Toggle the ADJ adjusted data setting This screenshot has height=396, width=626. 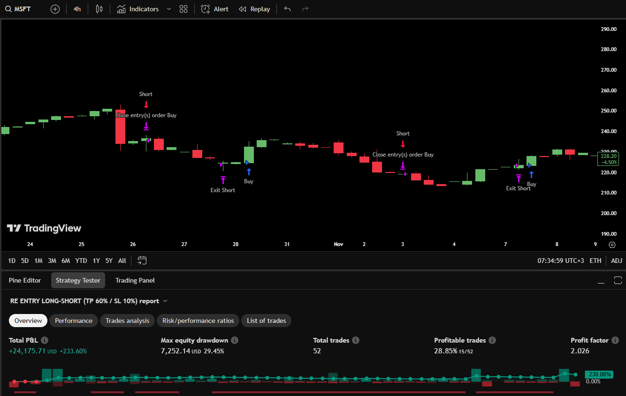[616, 261]
